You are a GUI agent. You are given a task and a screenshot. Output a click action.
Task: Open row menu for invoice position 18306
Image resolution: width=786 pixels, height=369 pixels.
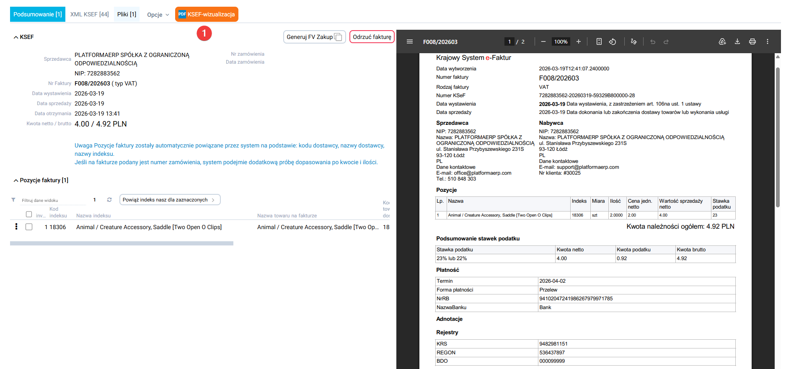coord(16,227)
